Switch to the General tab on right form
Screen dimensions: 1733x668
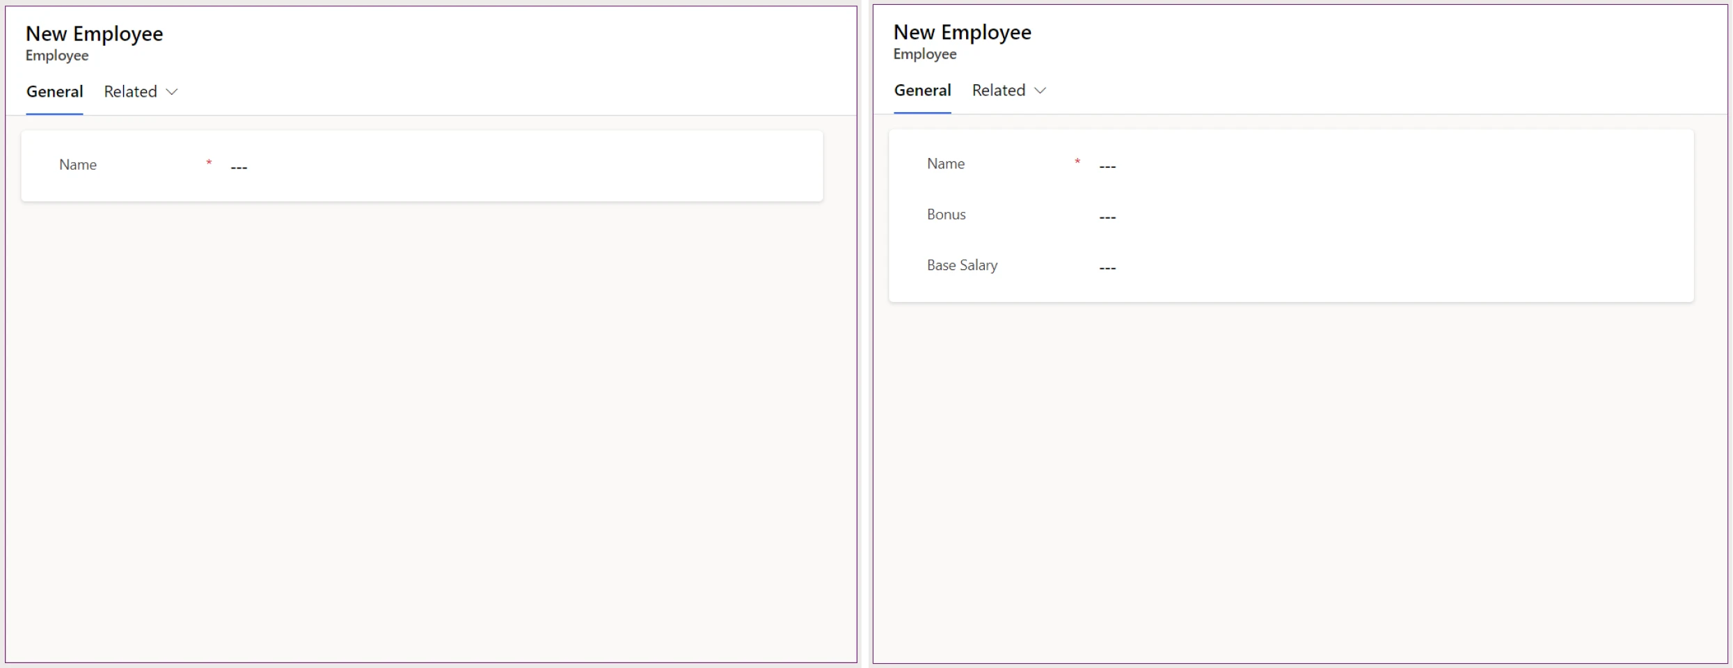pos(922,90)
